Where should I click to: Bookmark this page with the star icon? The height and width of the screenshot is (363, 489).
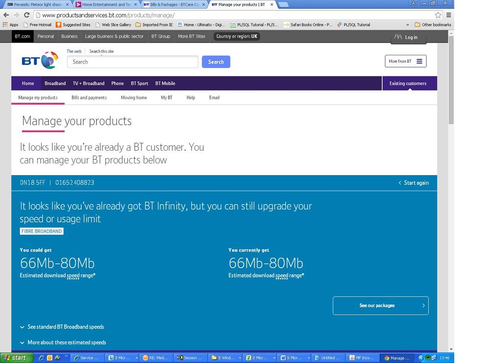[x=438, y=15]
